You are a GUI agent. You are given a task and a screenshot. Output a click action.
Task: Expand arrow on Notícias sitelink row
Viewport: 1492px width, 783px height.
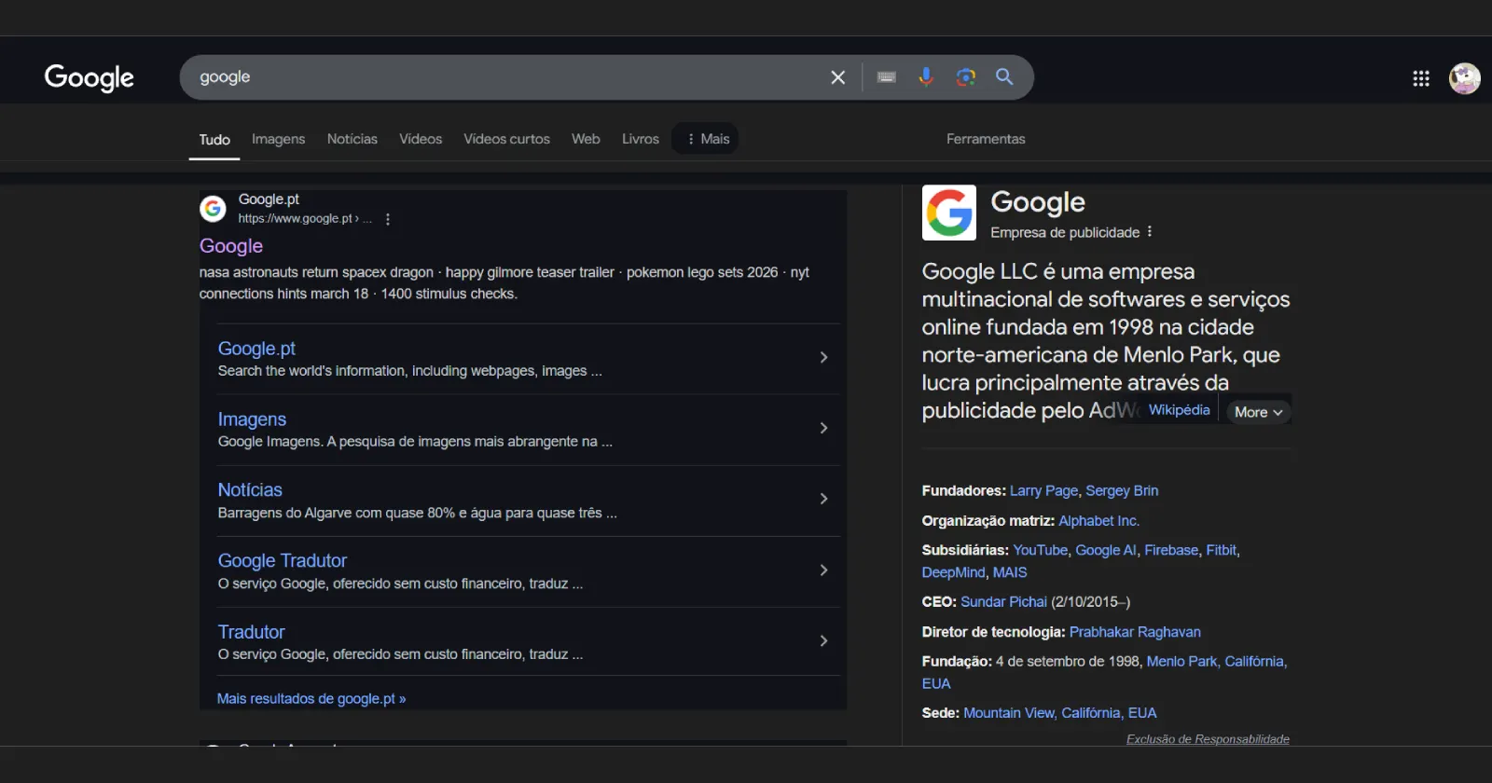point(823,499)
